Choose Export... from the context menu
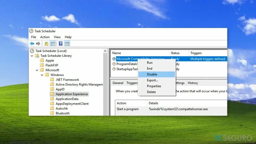The height and width of the screenshot is (144, 256). (x=157, y=80)
